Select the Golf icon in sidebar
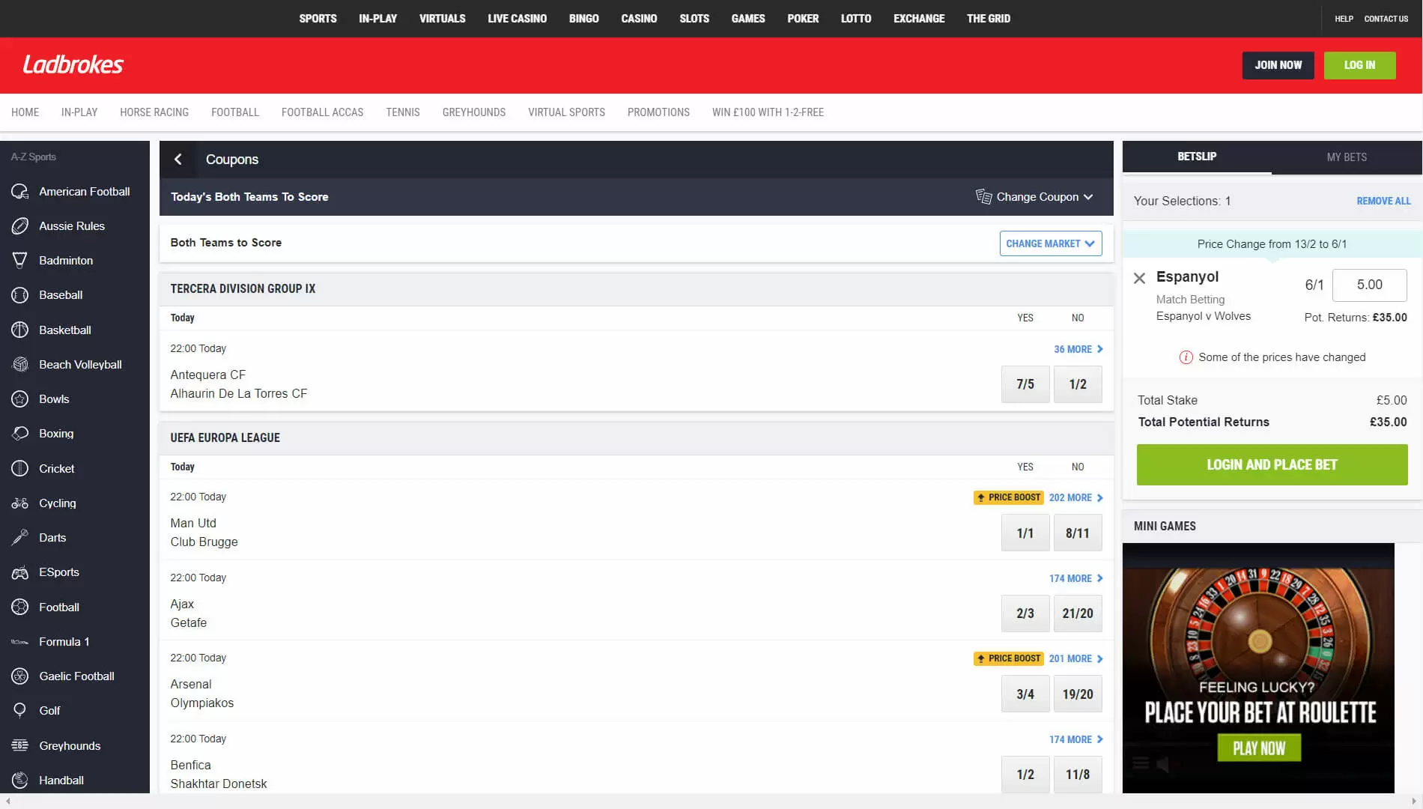The height and width of the screenshot is (809, 1423). 20,710
